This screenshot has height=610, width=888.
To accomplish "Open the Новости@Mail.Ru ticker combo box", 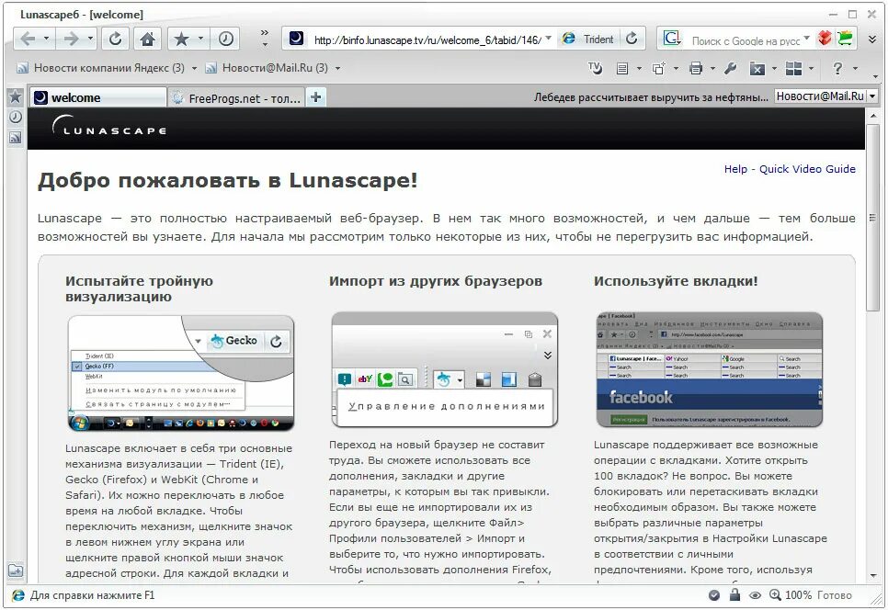I will click(825, 96).
